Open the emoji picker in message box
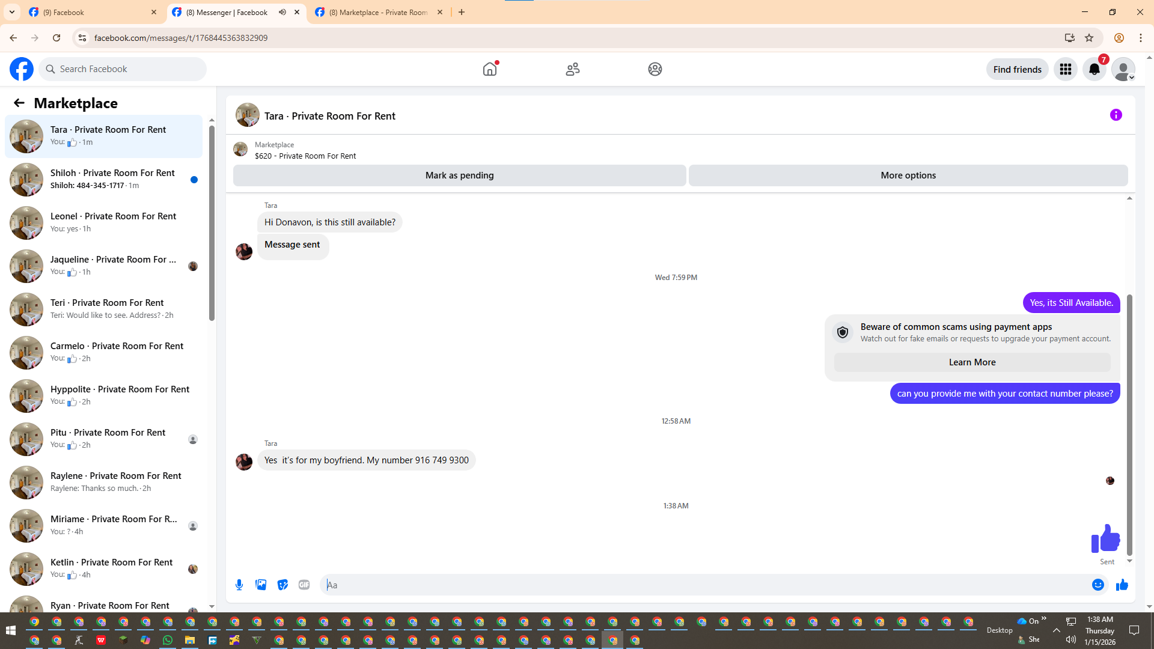The image size is (1154, 649). pos(1098,585)
